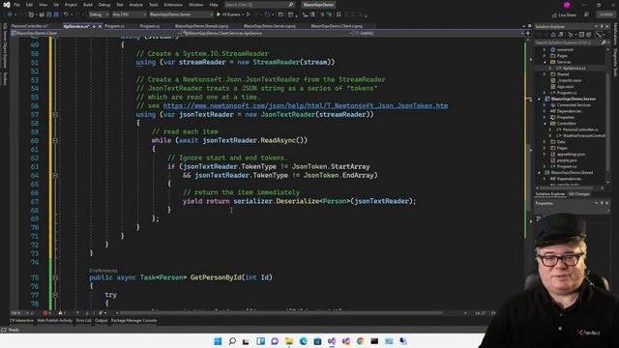Open the terminal app on the taskbar
619x348 pixels.
pos(374,341)
